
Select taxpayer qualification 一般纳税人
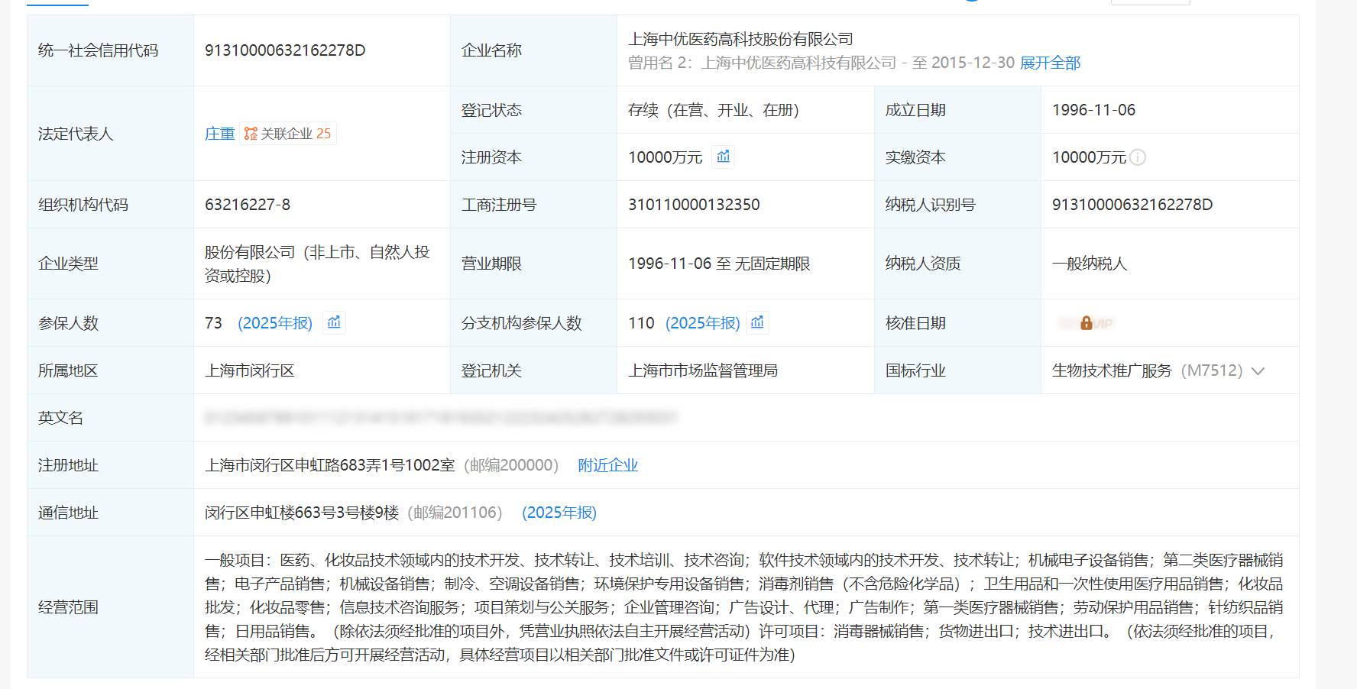pyautogui.click(x=1090, y=264)
